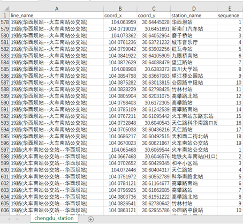Screen dimensions: 243x224
Task: Go to next sheet using right arrow
Action: [x=17, y=219]
